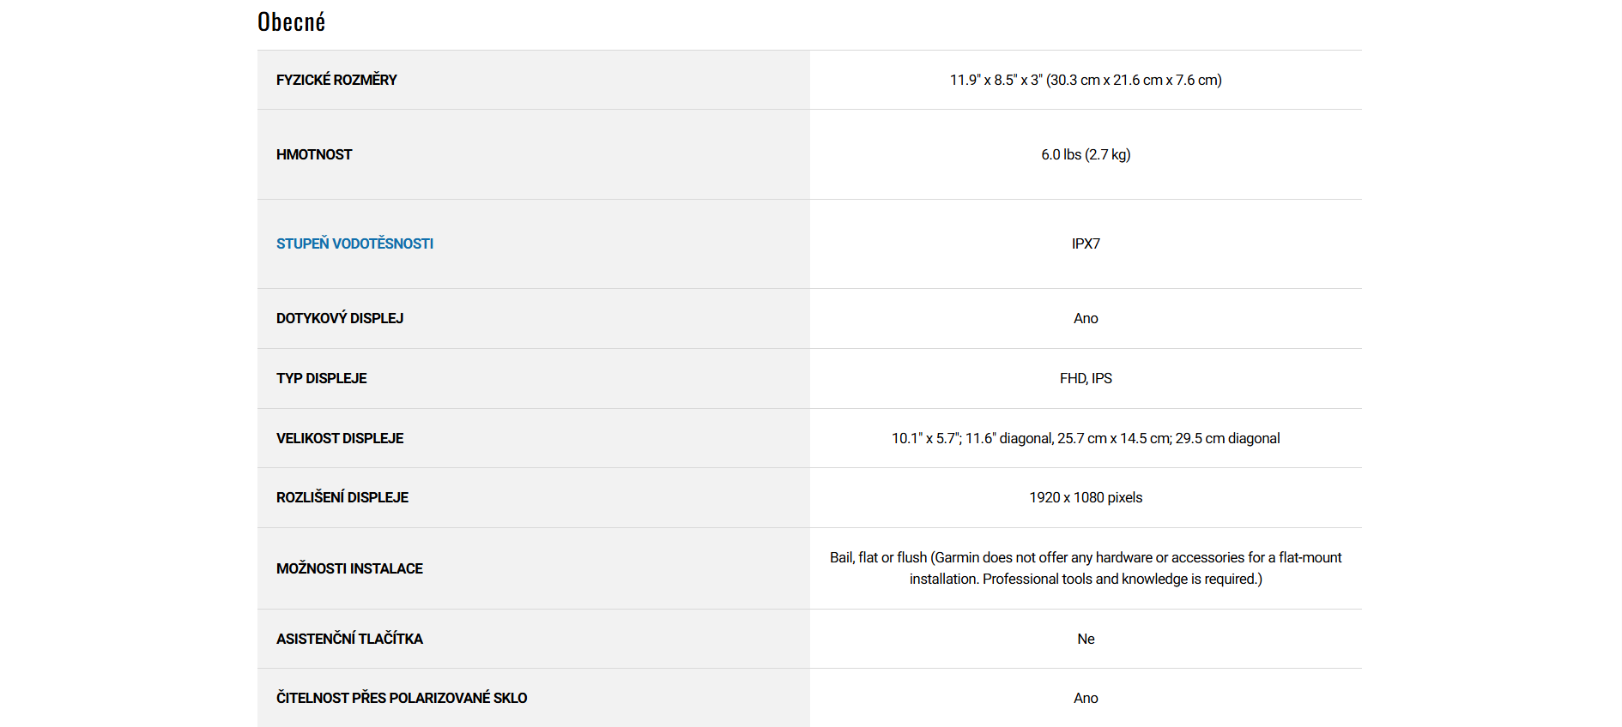Click the Možnosti instalace row label

(349, 568)
